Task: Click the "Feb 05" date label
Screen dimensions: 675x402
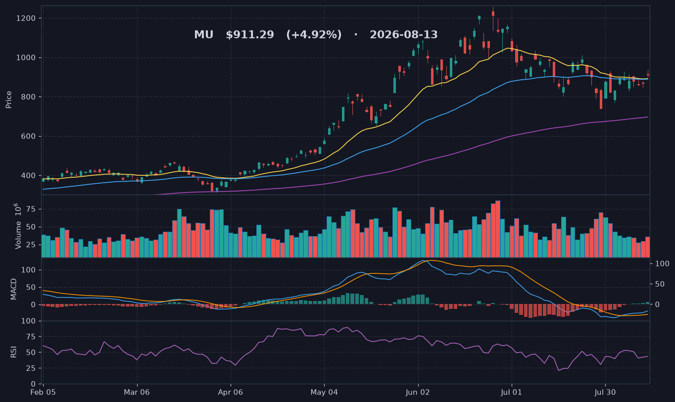Action: click(43, 393)
